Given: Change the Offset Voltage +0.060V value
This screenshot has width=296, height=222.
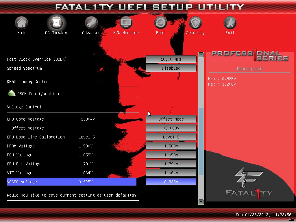Looking at the screenshot, I should coord(171,128).
